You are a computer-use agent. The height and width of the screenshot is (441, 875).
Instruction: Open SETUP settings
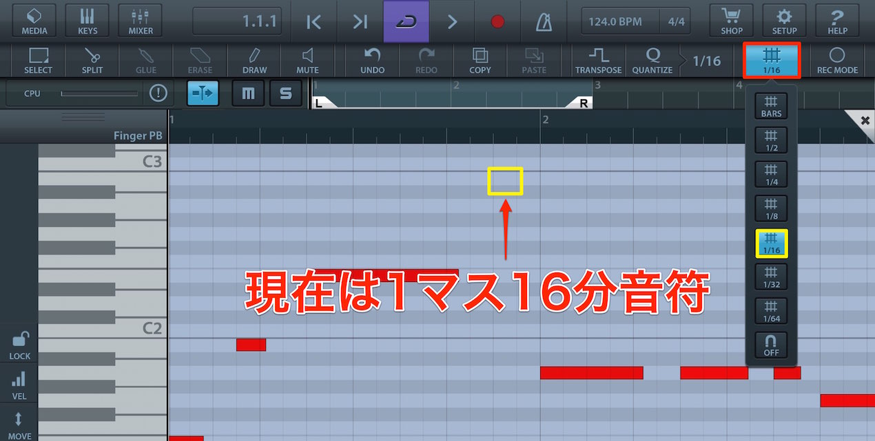(784, 21)
